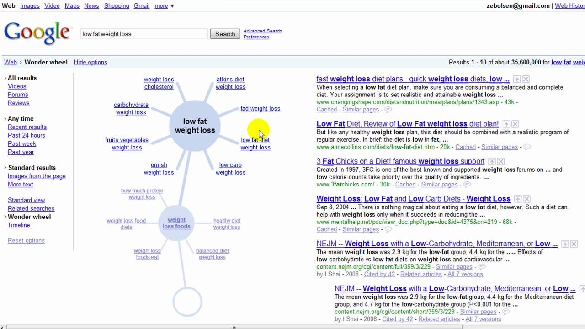585x329 pixels.
Task: Select the 'low fat weight loss' wheel hub
Action: pos(195,126)
